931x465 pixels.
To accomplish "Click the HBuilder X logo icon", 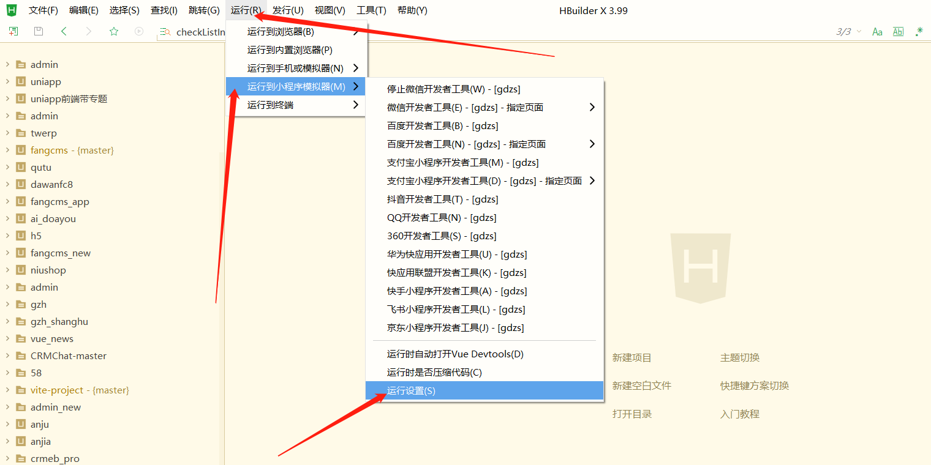I will 11,10.
